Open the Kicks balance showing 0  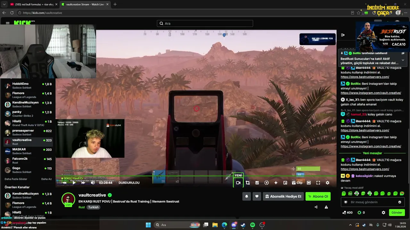pyautogui.click(x=361, y=212)
